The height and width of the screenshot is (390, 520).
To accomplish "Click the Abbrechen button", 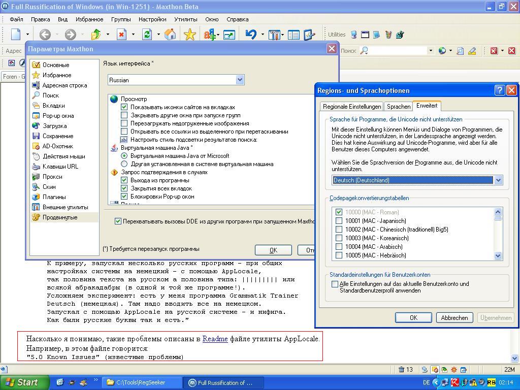I will pyautogui.click(x=454, y=318).
